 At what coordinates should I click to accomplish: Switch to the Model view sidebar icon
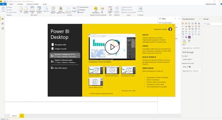(x=3, y=28)
